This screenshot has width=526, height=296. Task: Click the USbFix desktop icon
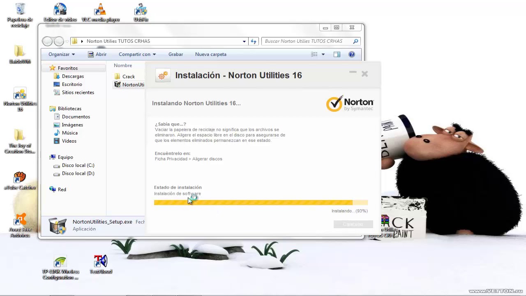(x=141, y=8)
